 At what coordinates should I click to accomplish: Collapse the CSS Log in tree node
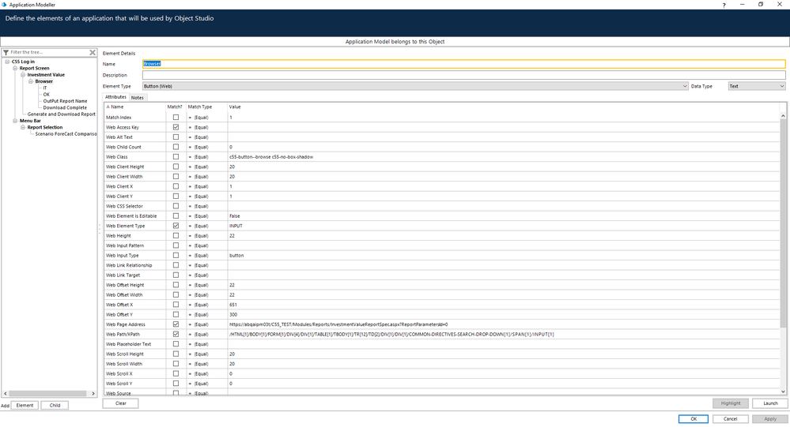[x=8, y=62]
